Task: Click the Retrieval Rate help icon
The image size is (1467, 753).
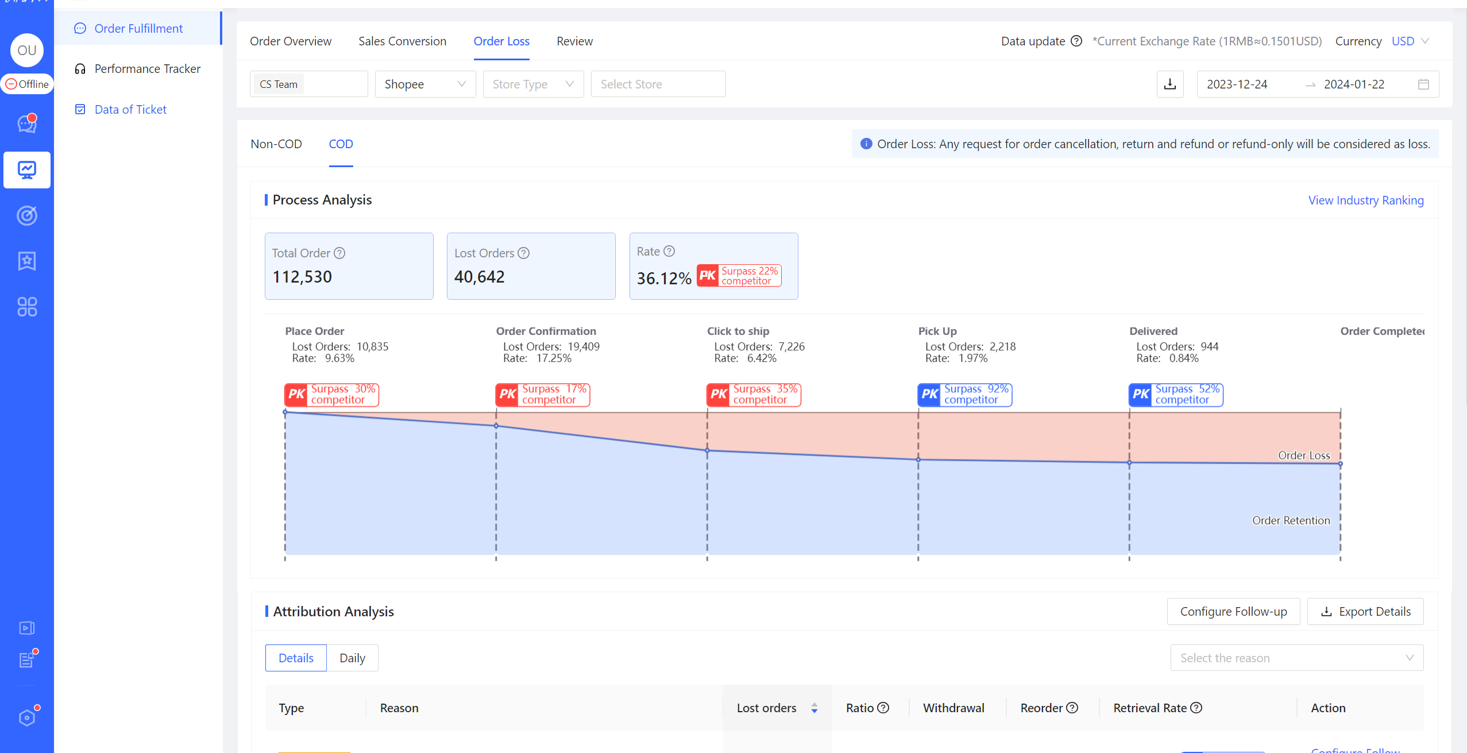Action: coord(1196,708)
